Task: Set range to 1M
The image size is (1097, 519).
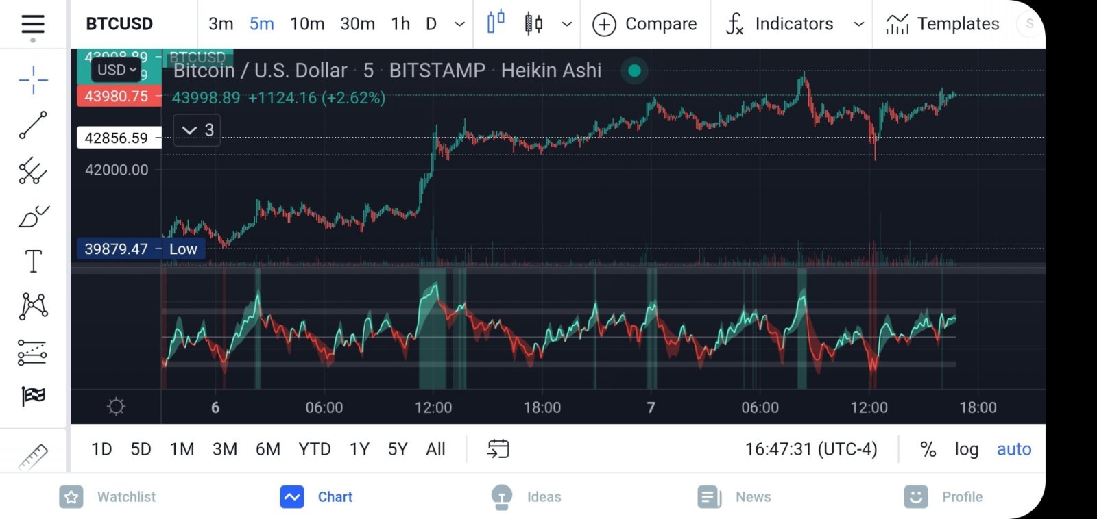Action: pyautogui.click(x=182, y=449)
